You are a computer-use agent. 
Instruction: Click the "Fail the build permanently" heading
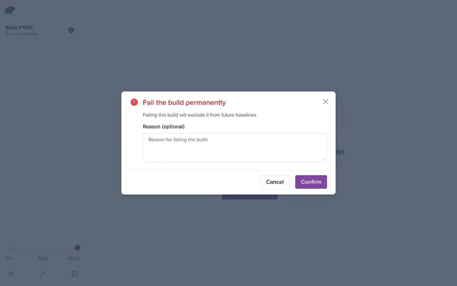(x=184, y=103)
